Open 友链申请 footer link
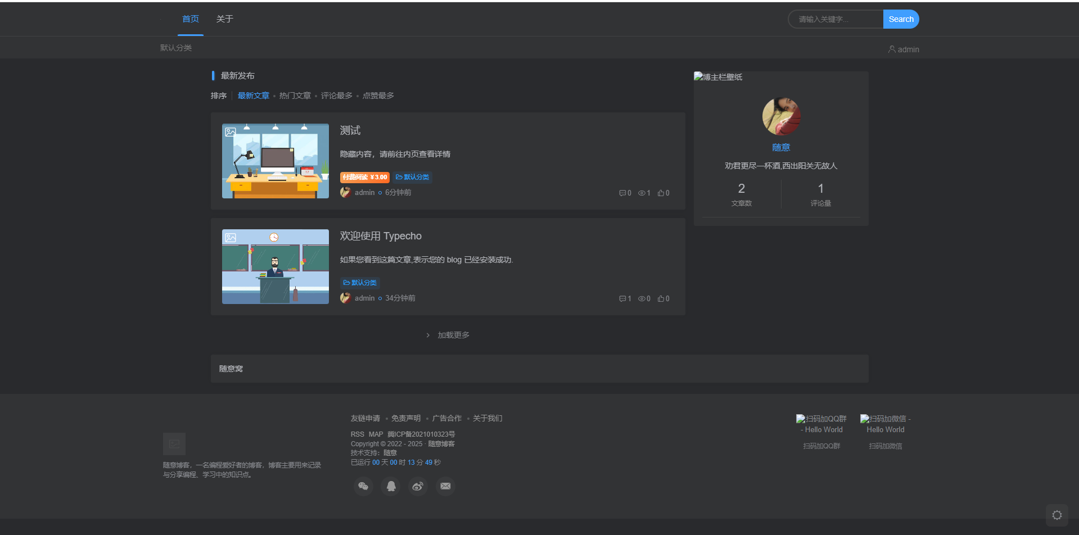Screen dimensions: 1079x535 (365, 418)
